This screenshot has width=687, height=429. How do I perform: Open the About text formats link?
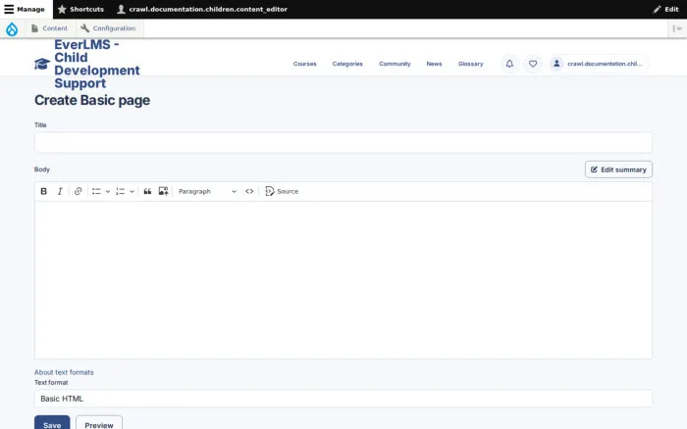(x=64, y=372)
